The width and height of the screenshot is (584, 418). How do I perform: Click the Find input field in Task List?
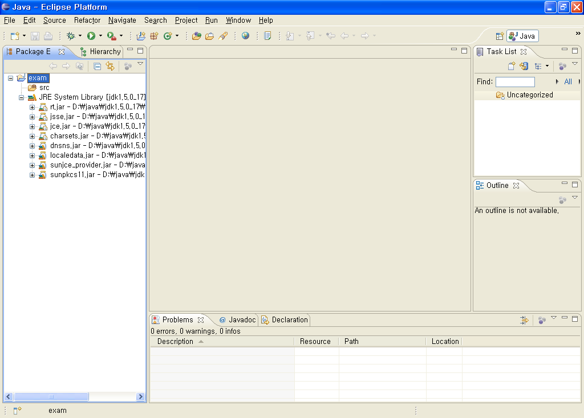[515, 82]
